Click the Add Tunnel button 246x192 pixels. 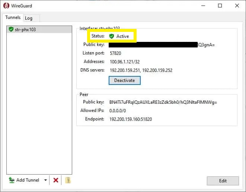tap(24, 180)
